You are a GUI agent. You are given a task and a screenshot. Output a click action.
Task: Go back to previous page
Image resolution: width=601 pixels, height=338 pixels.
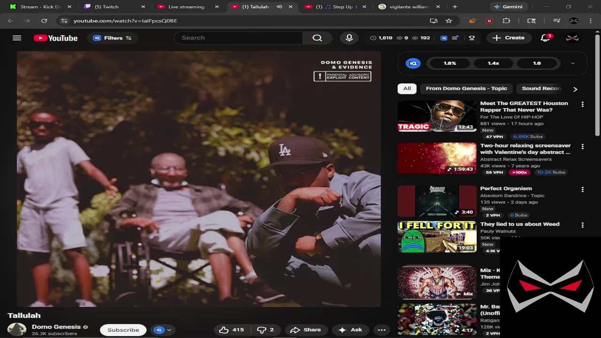point(10,21)
